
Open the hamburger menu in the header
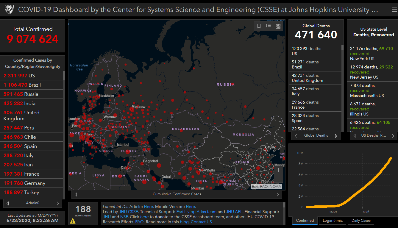coord(394,10)
